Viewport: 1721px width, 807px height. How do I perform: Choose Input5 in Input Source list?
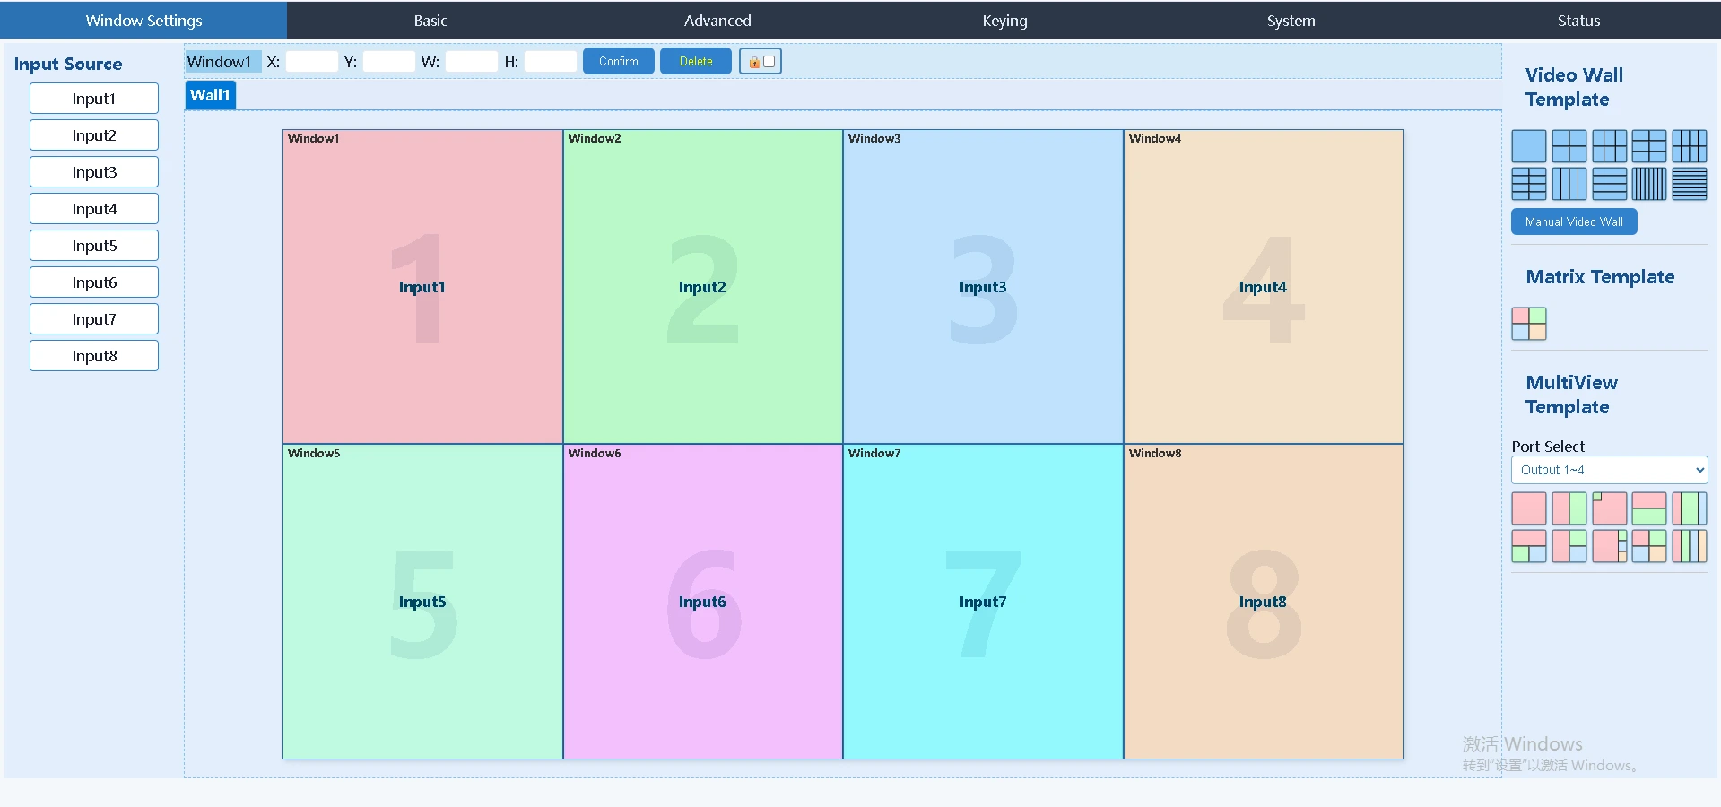click(94, 246)
